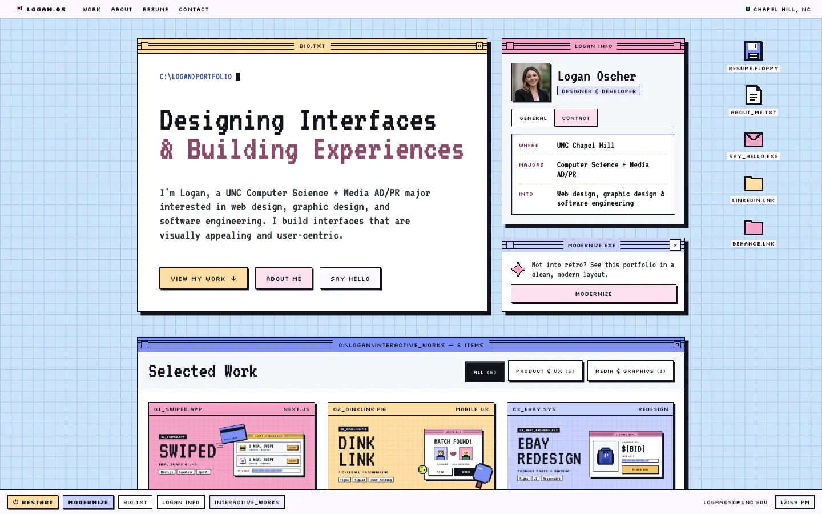
Task: Click the 'Selected Work' heading
Action: 203,371
